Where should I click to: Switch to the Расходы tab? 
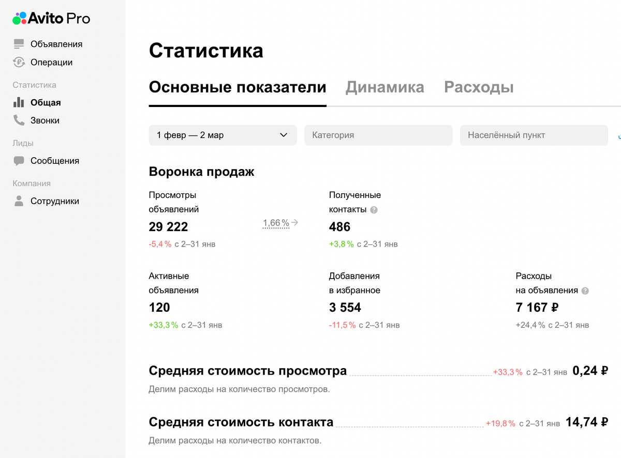[479, 87]
